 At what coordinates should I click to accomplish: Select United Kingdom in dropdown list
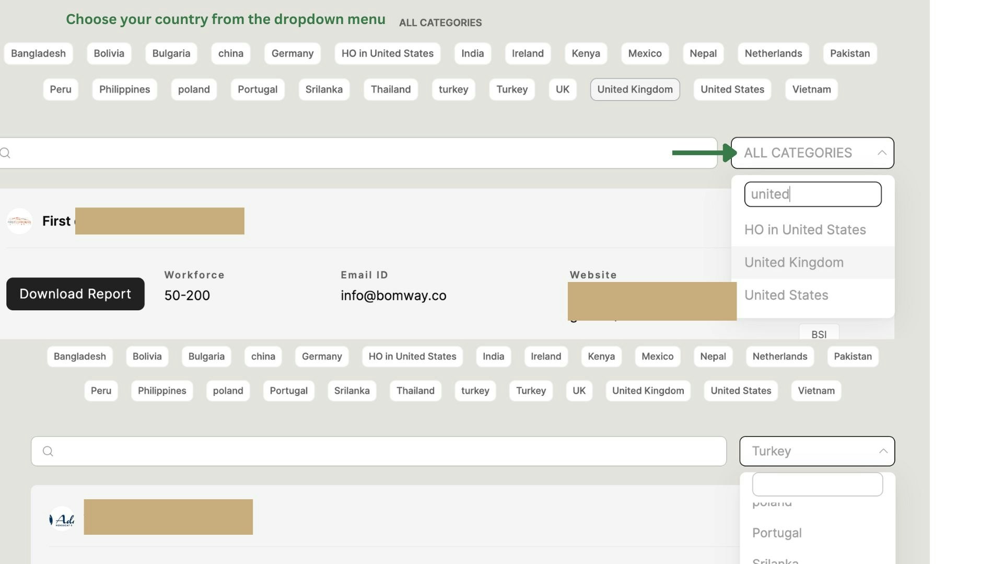click(794, 263)
